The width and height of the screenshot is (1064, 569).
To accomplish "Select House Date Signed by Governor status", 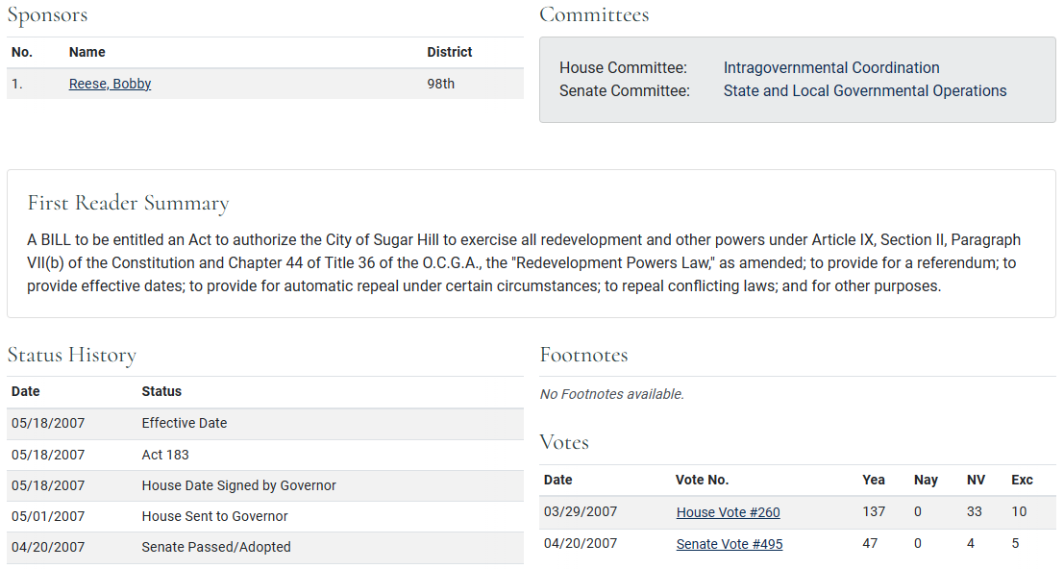I will (239, 485).
